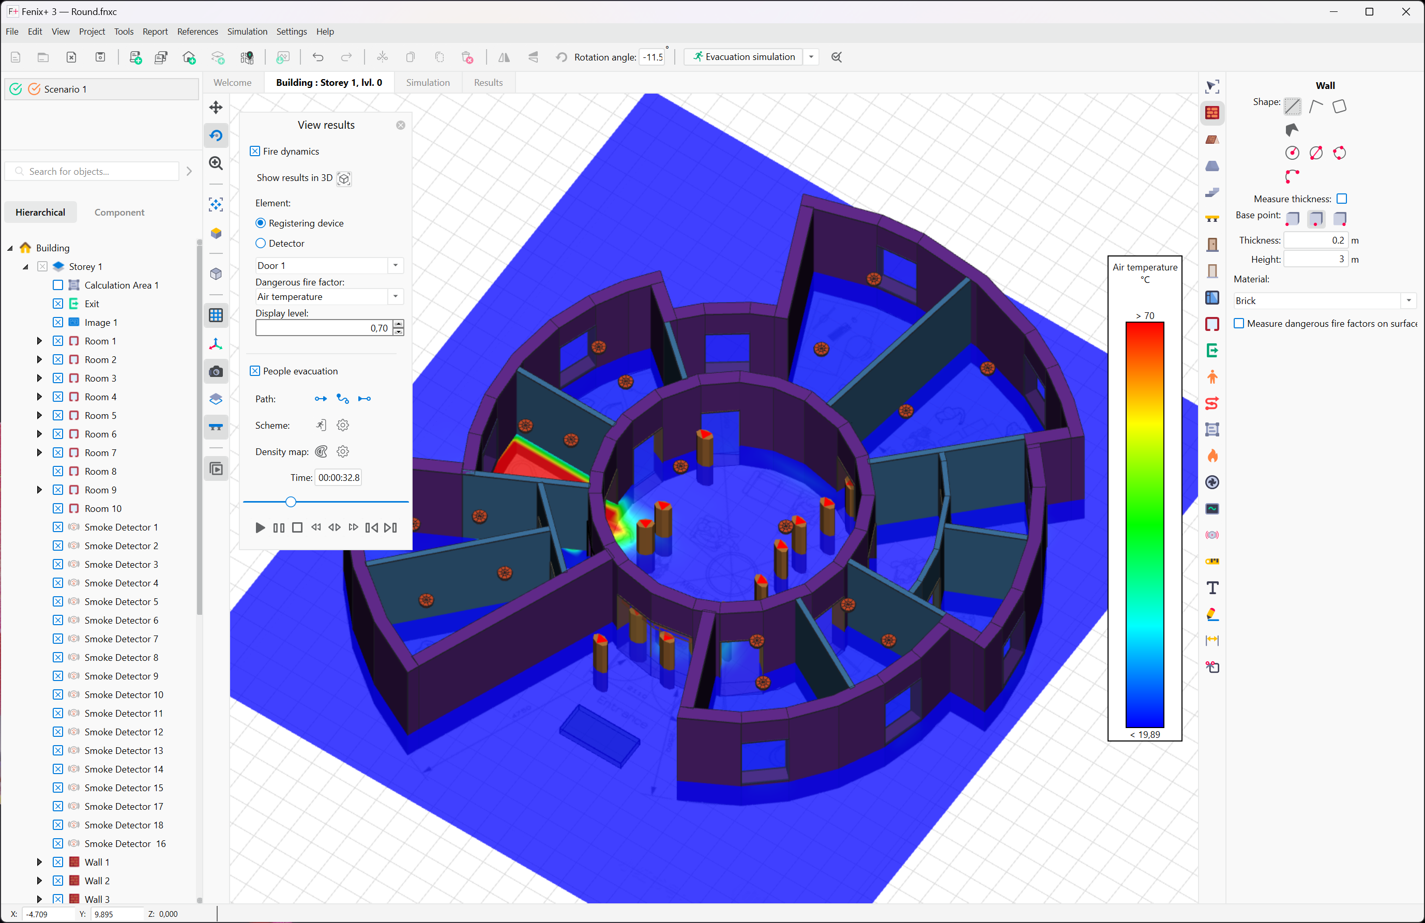Open the Report menu

click(x=155, y=32)
